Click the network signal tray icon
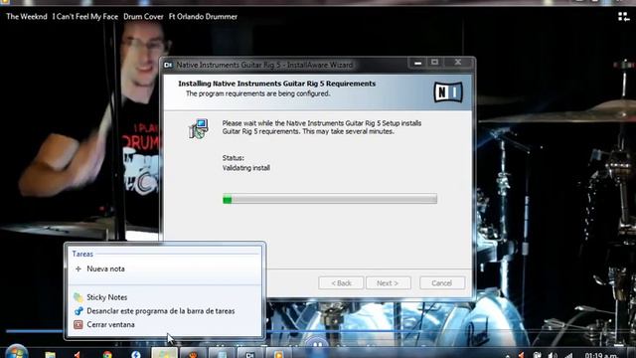The image size is (636, 358). [568, 355]
